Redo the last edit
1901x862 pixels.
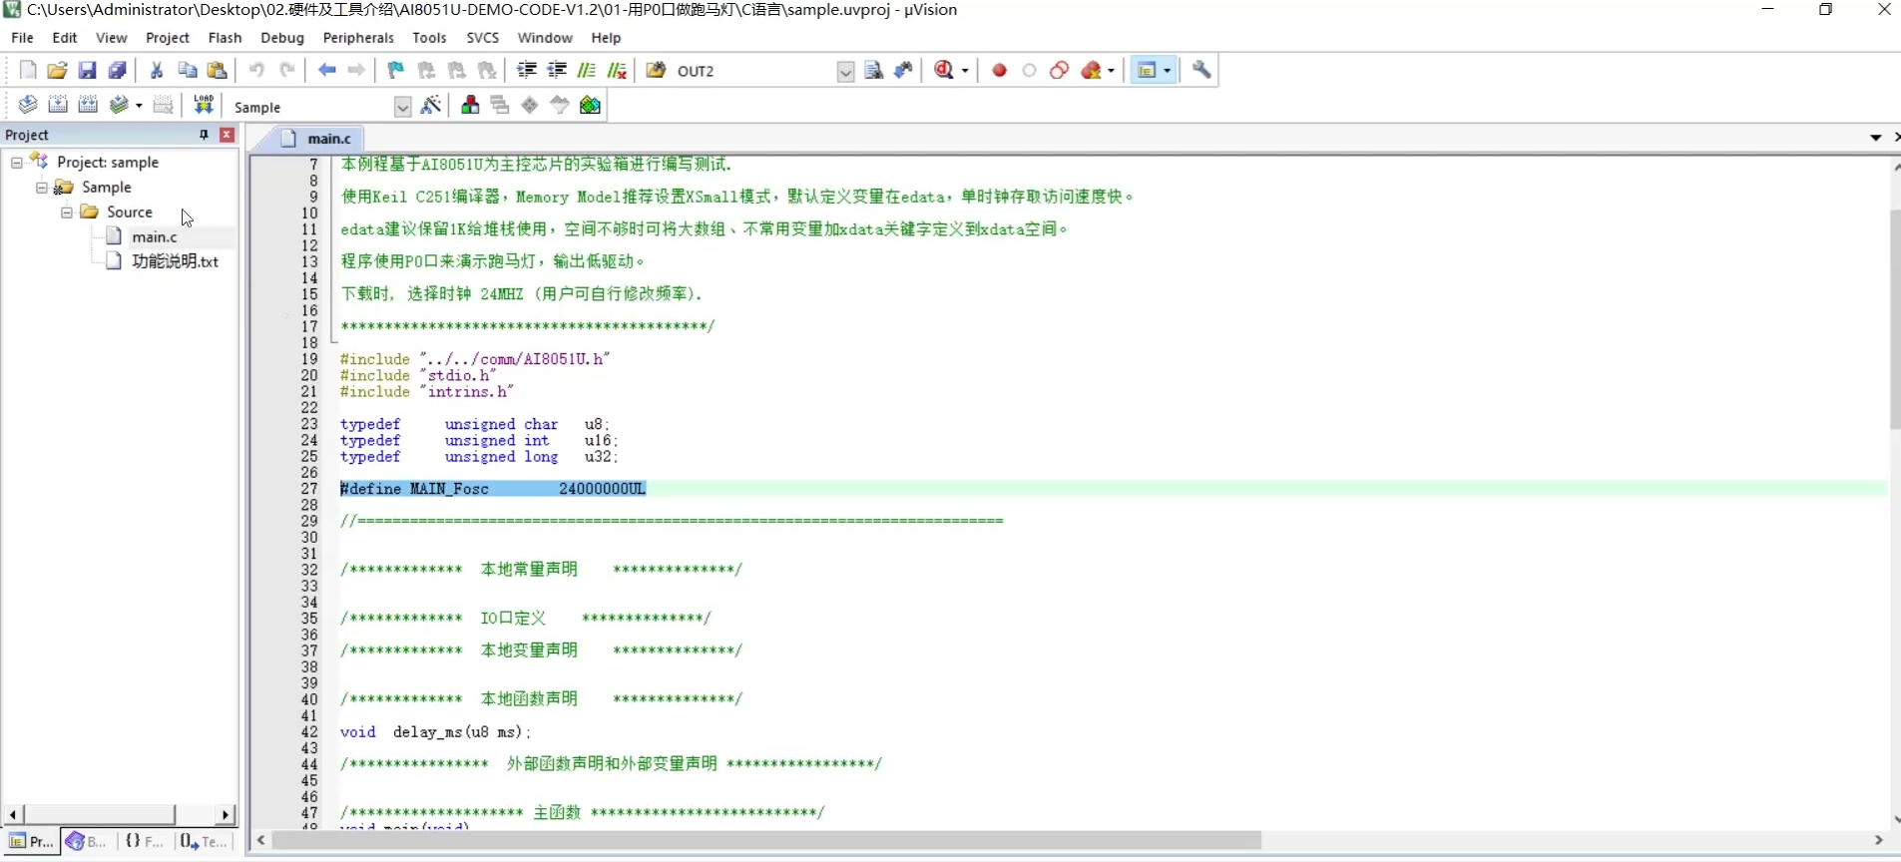pos(287,70)
